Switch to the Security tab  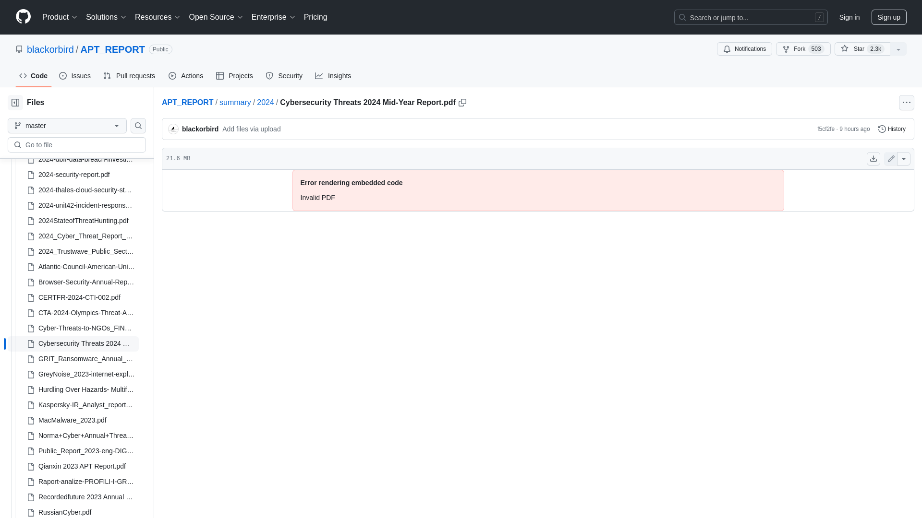pos(284,76)
